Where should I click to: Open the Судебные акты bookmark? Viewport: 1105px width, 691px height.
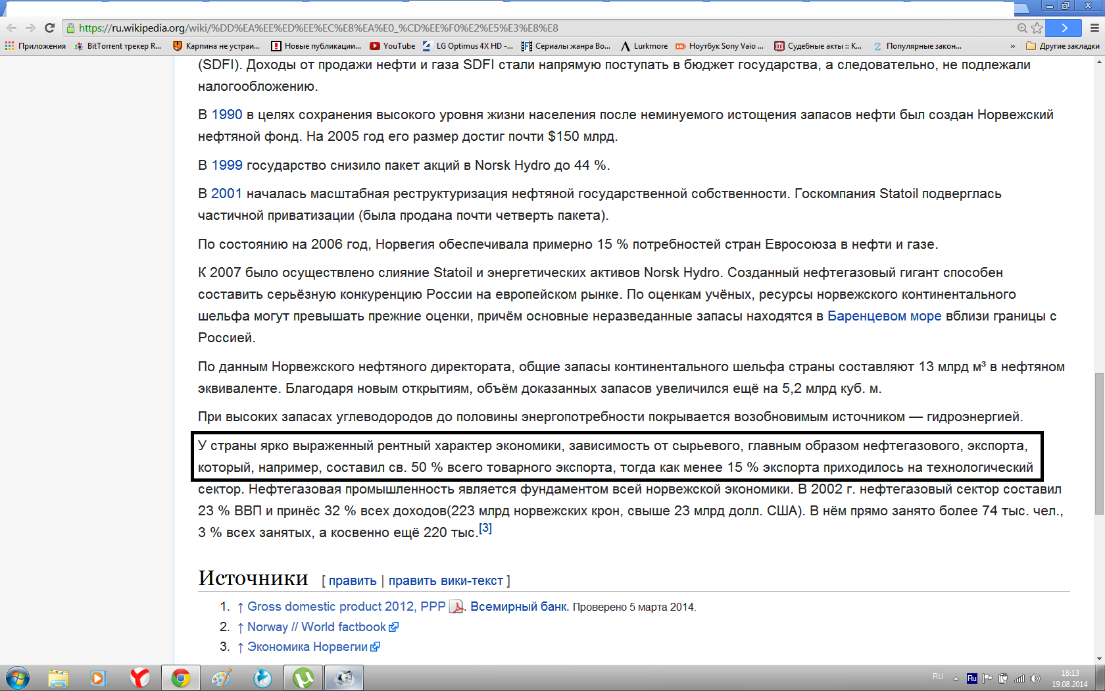(x=818, y=46)
